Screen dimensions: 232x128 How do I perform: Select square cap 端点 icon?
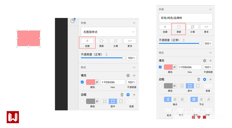coord(182,99)
